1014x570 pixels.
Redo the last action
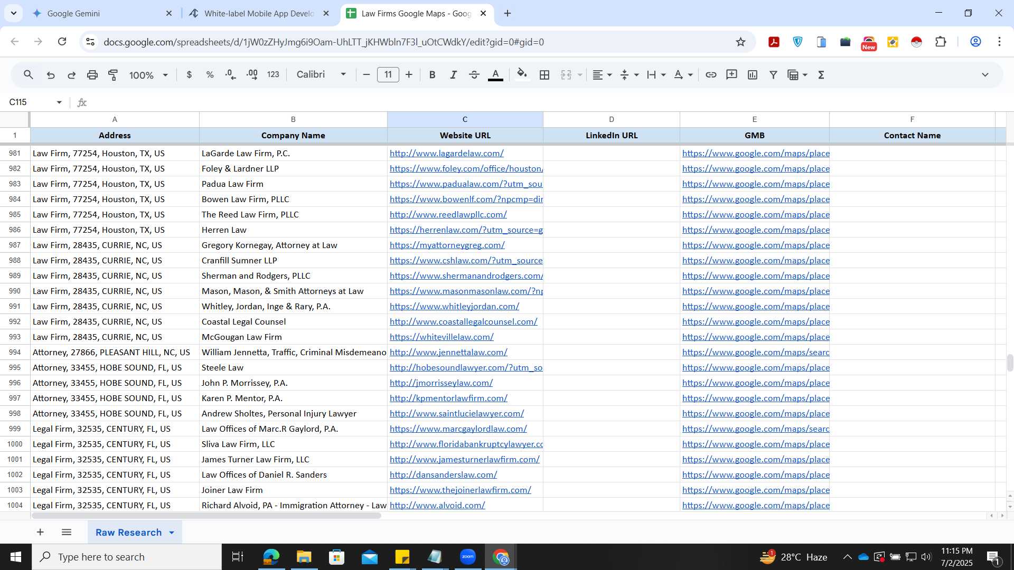(71, 75)
